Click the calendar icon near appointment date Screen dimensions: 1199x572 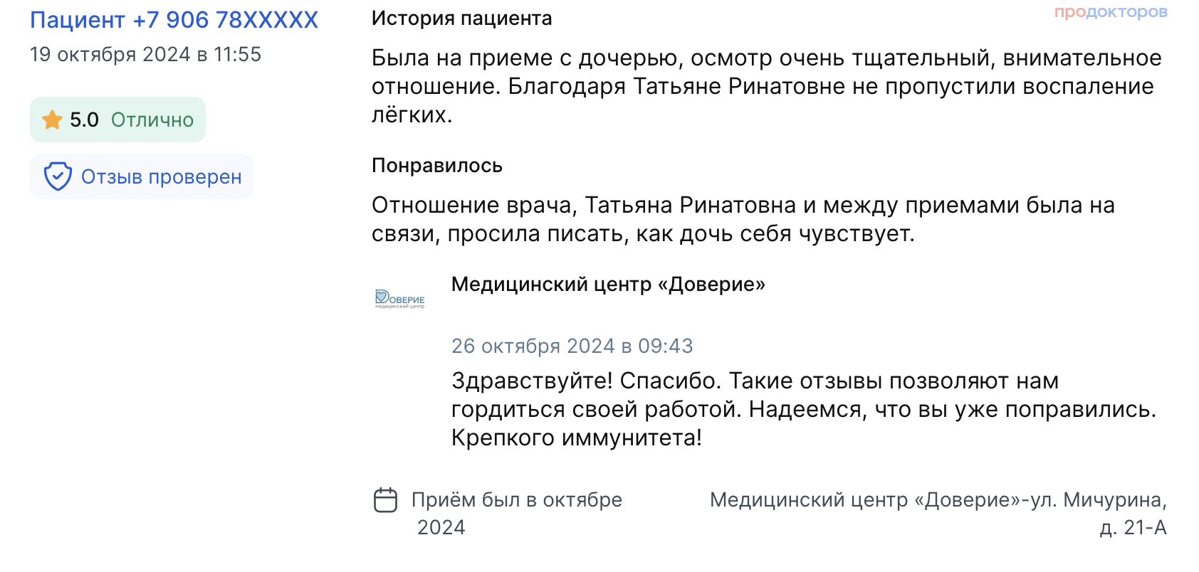386,500
